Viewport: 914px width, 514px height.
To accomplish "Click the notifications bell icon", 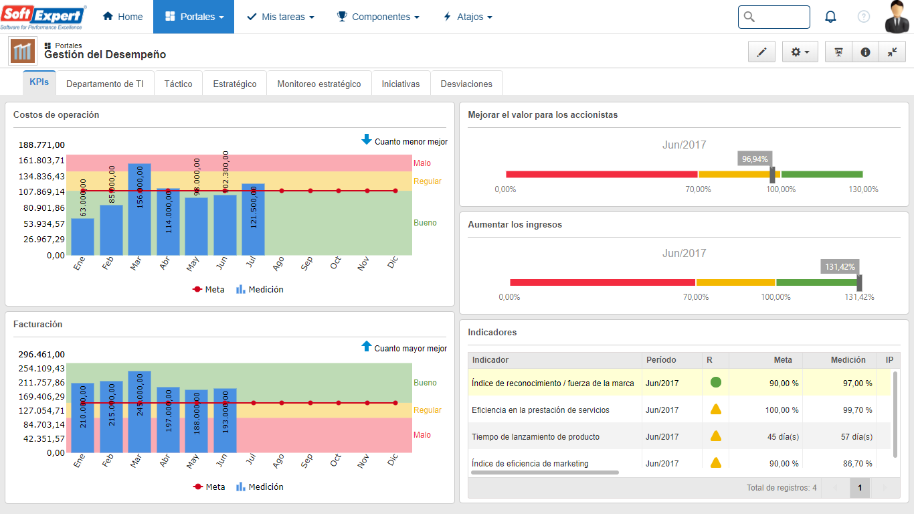I will (830, 17).
